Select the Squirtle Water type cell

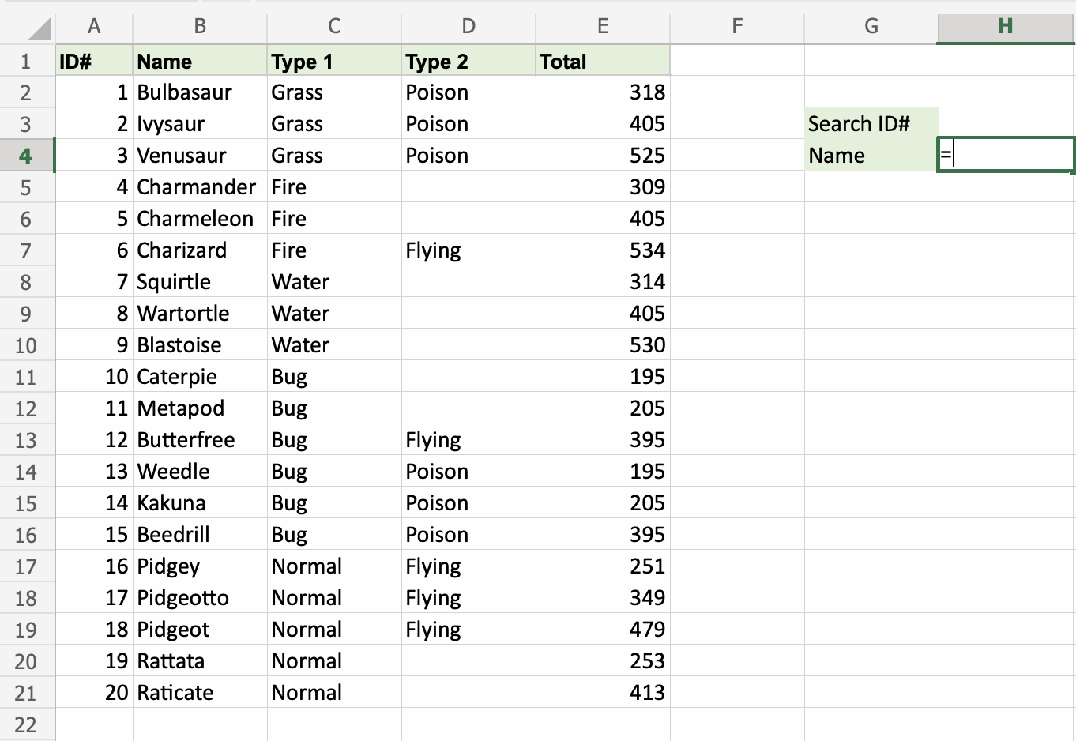point(333,282)
